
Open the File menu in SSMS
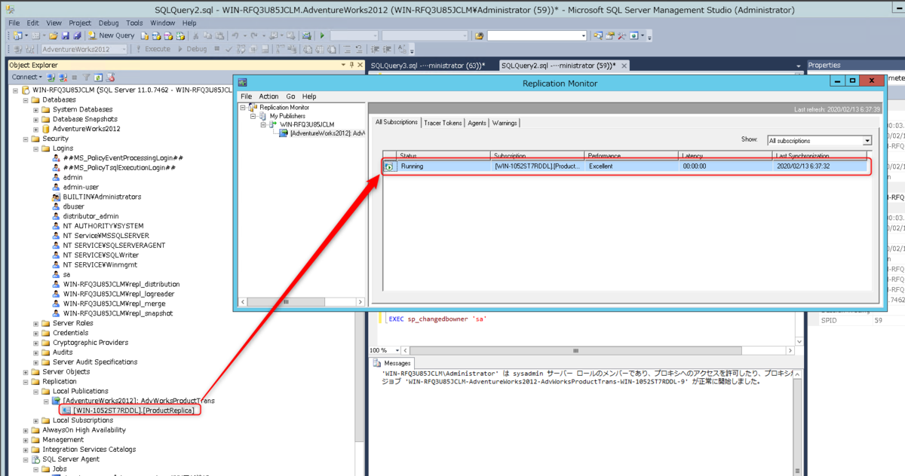(14, 23)
